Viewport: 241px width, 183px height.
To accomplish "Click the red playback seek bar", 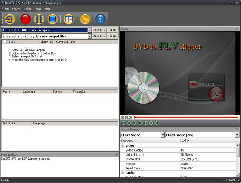I will pos(186,117).
